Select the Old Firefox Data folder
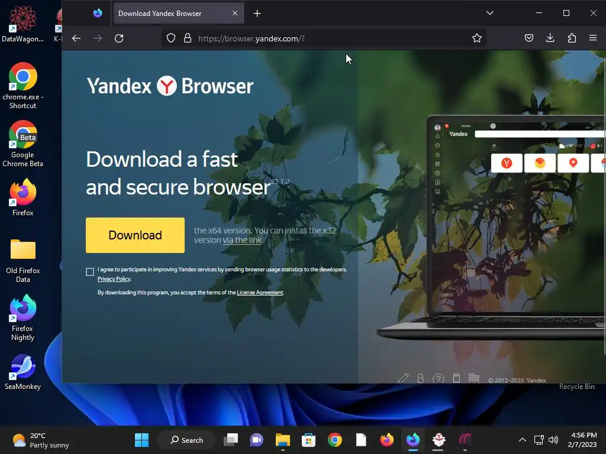 [23, 260]
